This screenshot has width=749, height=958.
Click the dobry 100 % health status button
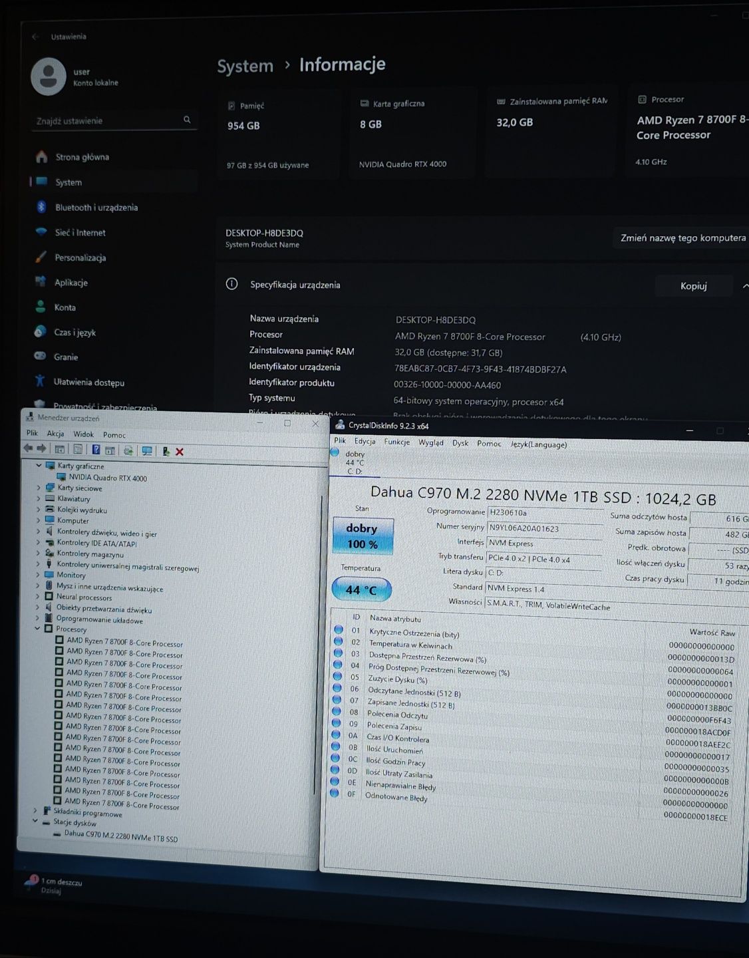[x=363, y=536]
